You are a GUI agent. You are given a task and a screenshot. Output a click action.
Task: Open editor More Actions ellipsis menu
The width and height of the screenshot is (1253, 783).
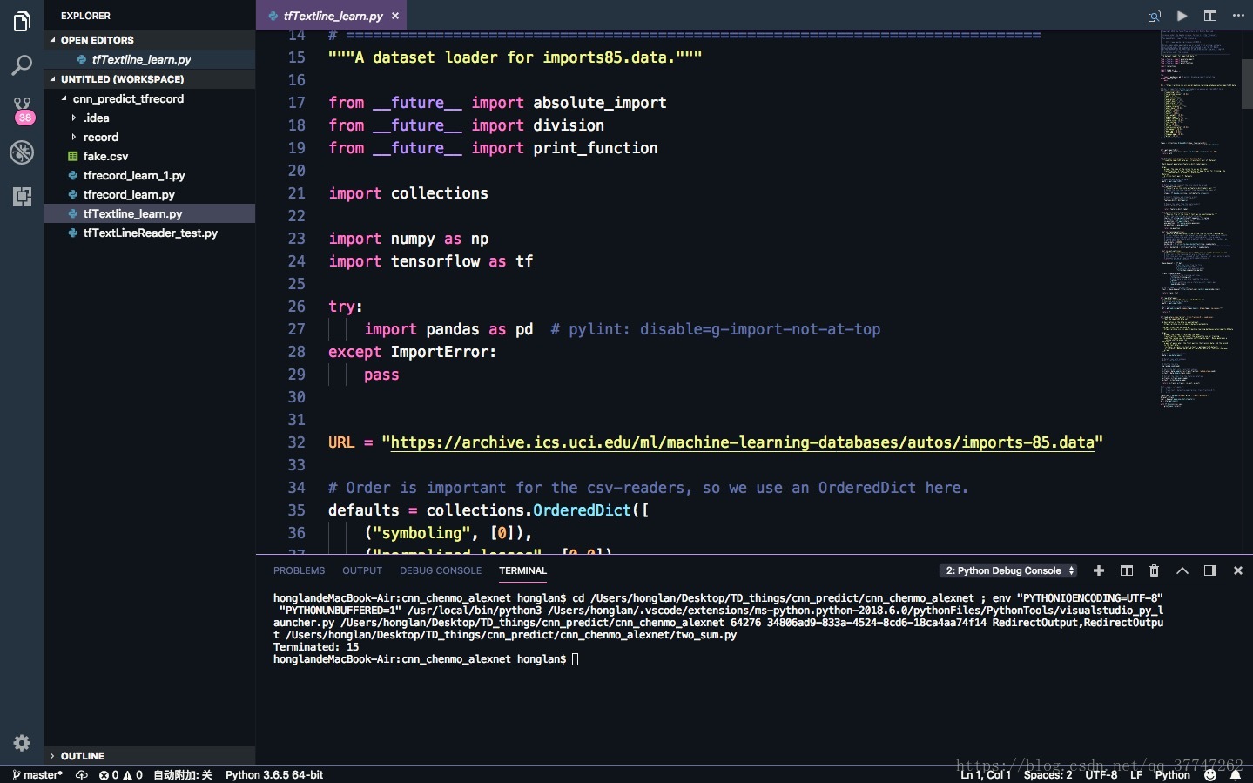coord(1238,16)
